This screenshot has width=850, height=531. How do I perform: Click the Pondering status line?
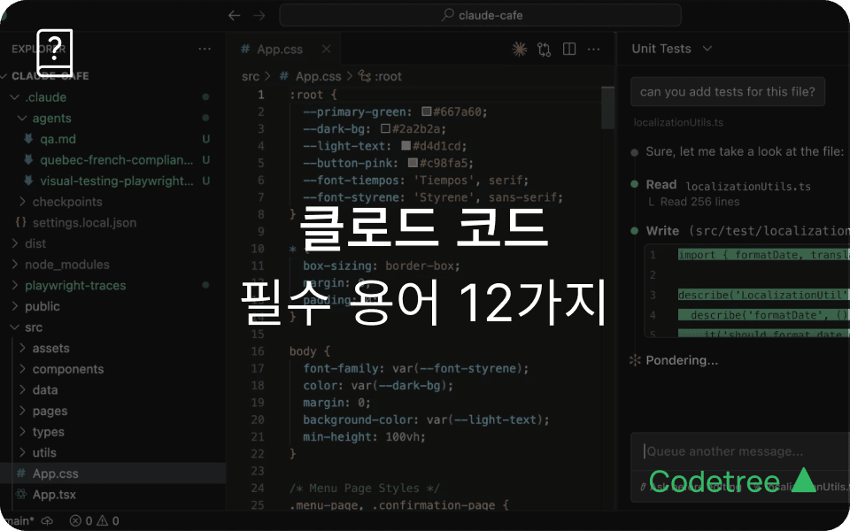click(x=674, y=360)
